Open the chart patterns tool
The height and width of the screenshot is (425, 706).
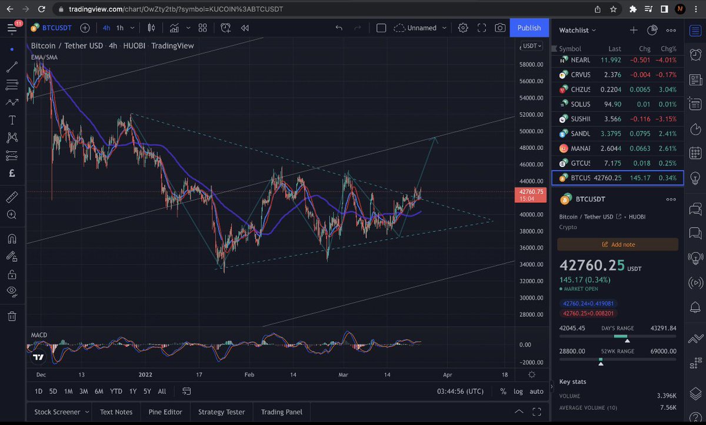click(12, 138)
